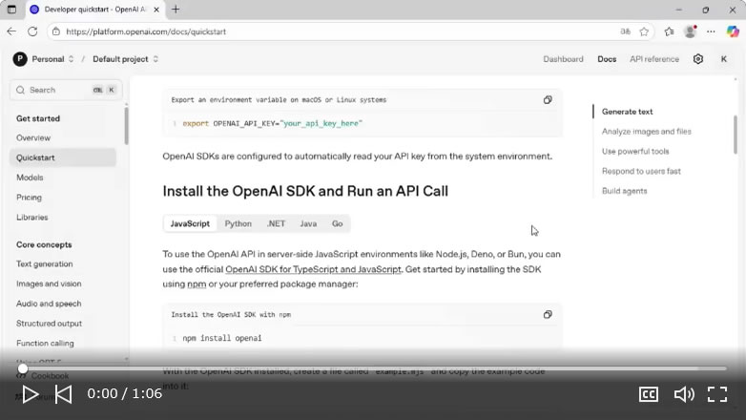Click the 'npm install openai' code line

[x=221, y=338]
